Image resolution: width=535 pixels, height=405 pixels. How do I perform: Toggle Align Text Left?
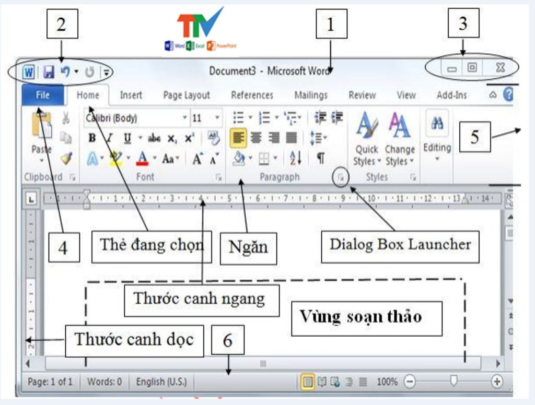tap(238, 138)
